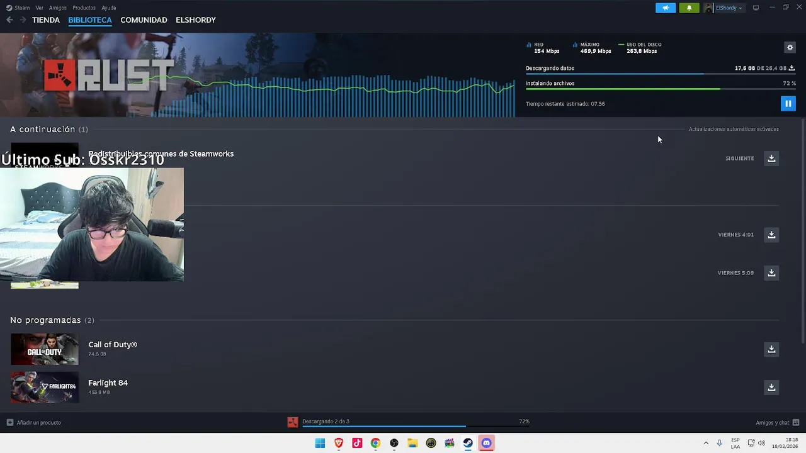Click the SIGUIENTE label
The width and height of the screenshot is (806, 453).
tap(740, 159)
